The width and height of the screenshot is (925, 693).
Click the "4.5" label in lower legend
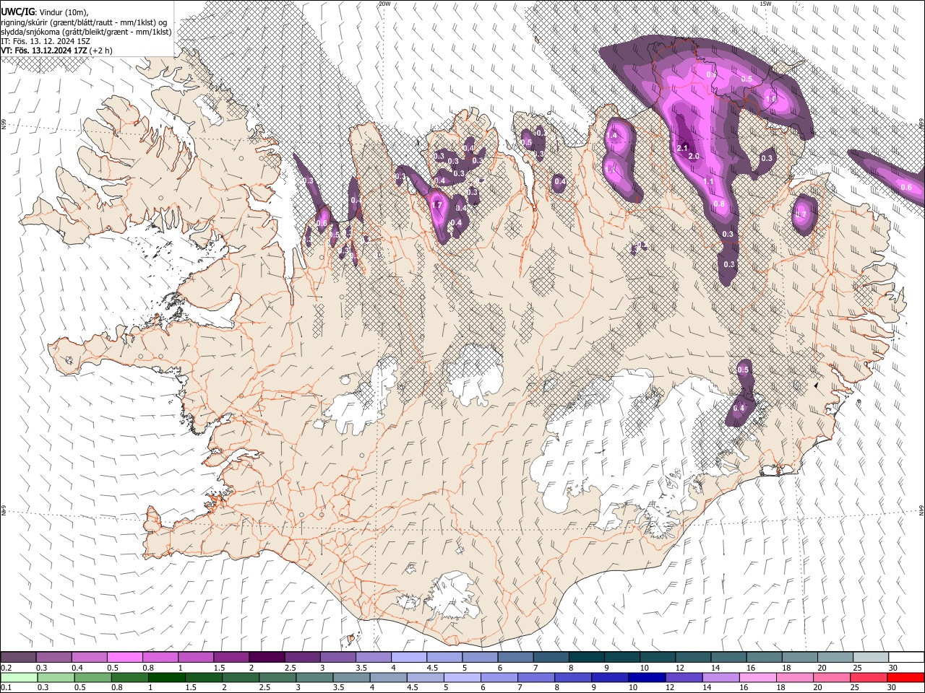point(413,688)
